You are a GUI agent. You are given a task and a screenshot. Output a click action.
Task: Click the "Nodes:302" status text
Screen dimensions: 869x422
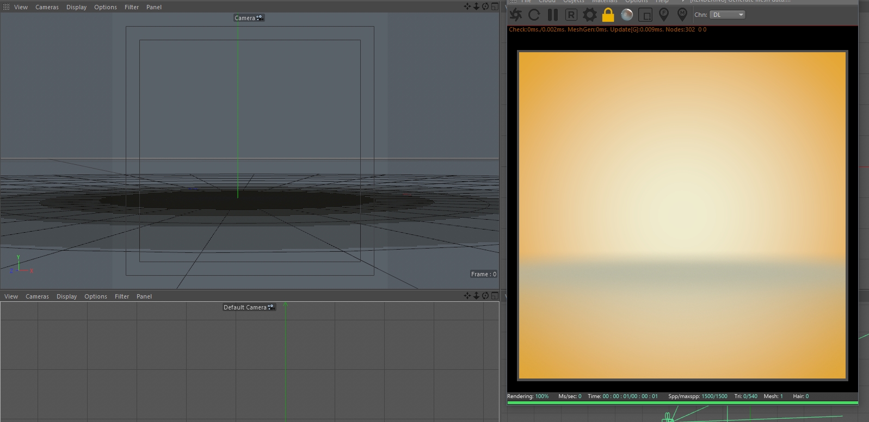[x=680, y=29]
